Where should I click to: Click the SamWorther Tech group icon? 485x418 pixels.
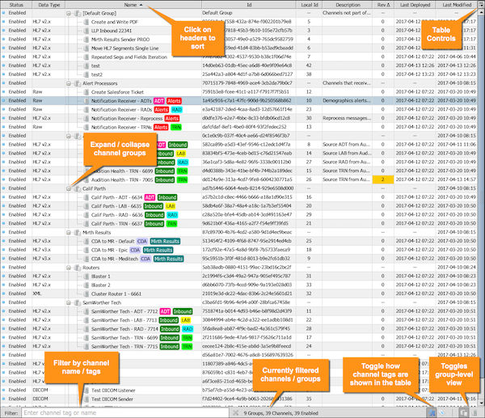coord(76,302)
